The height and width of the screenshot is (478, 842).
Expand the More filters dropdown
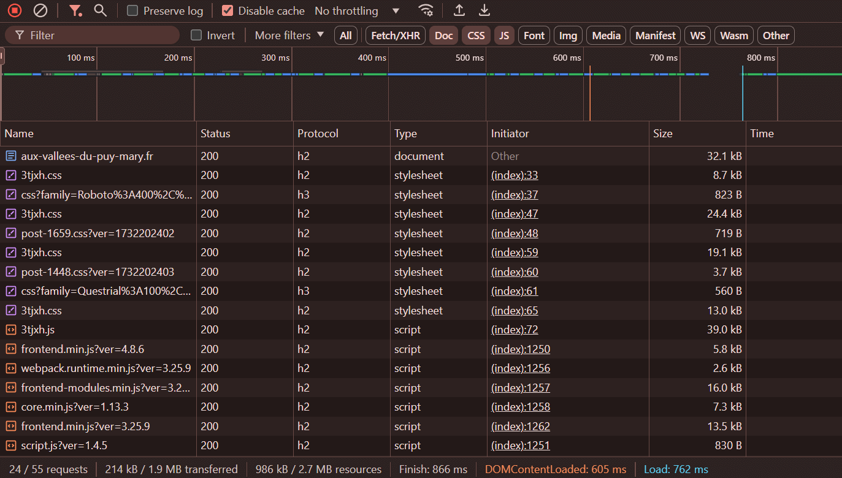[x=289, y=35]
